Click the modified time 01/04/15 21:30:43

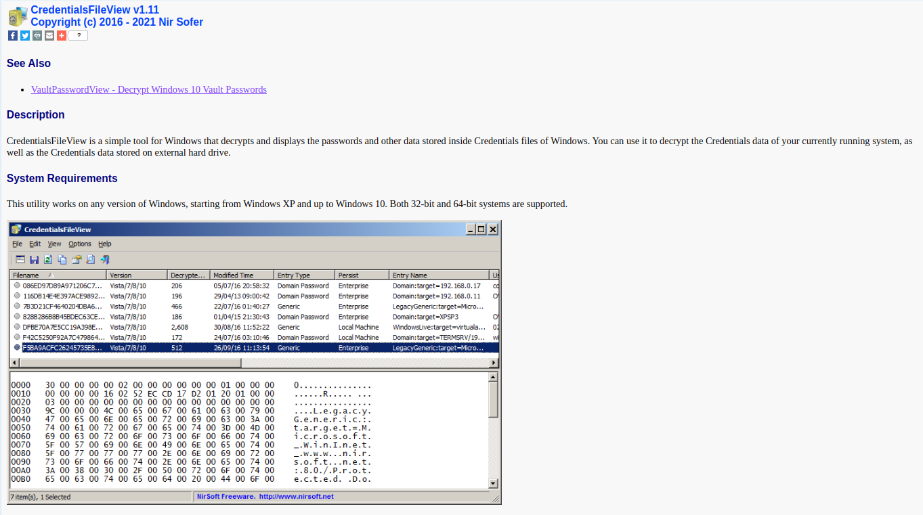(x=241, y=317)
